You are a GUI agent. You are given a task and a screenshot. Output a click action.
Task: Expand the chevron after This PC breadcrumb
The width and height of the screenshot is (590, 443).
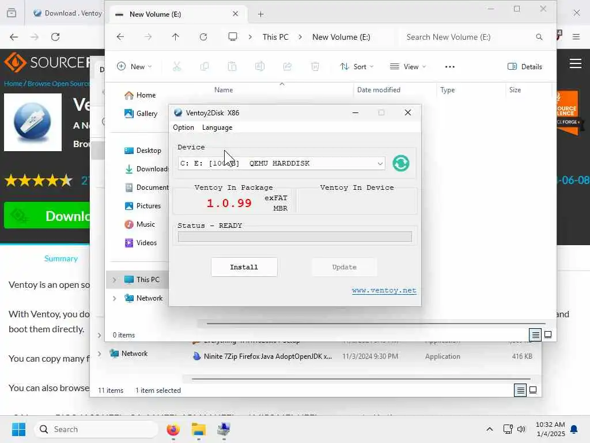(300, 37)
